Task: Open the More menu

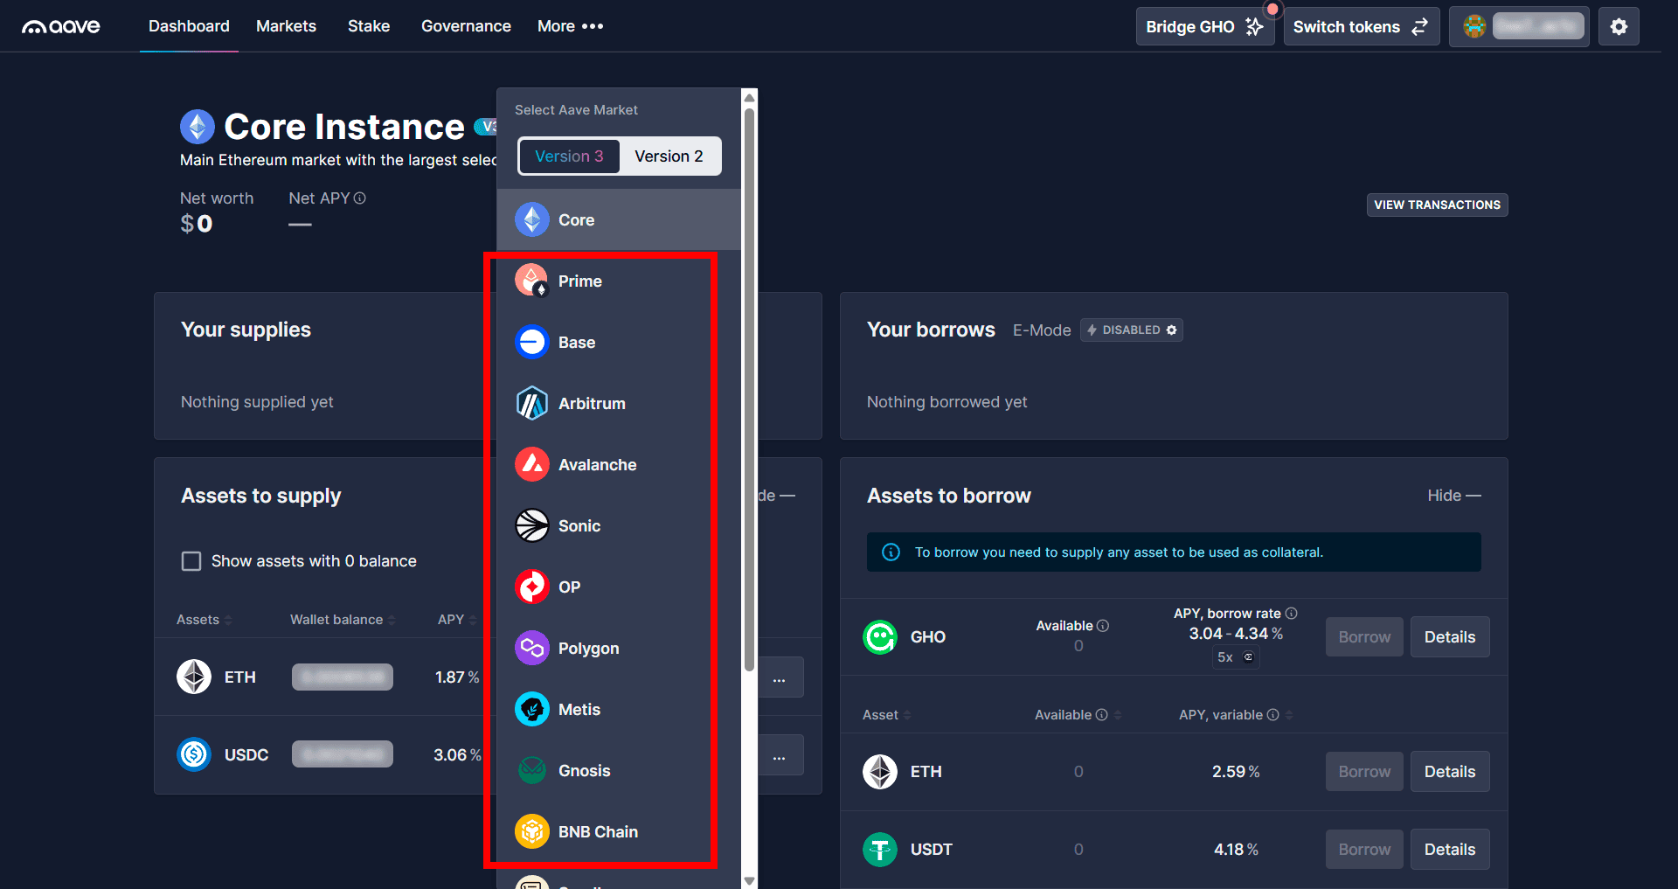Action: [x=571, y=26]
